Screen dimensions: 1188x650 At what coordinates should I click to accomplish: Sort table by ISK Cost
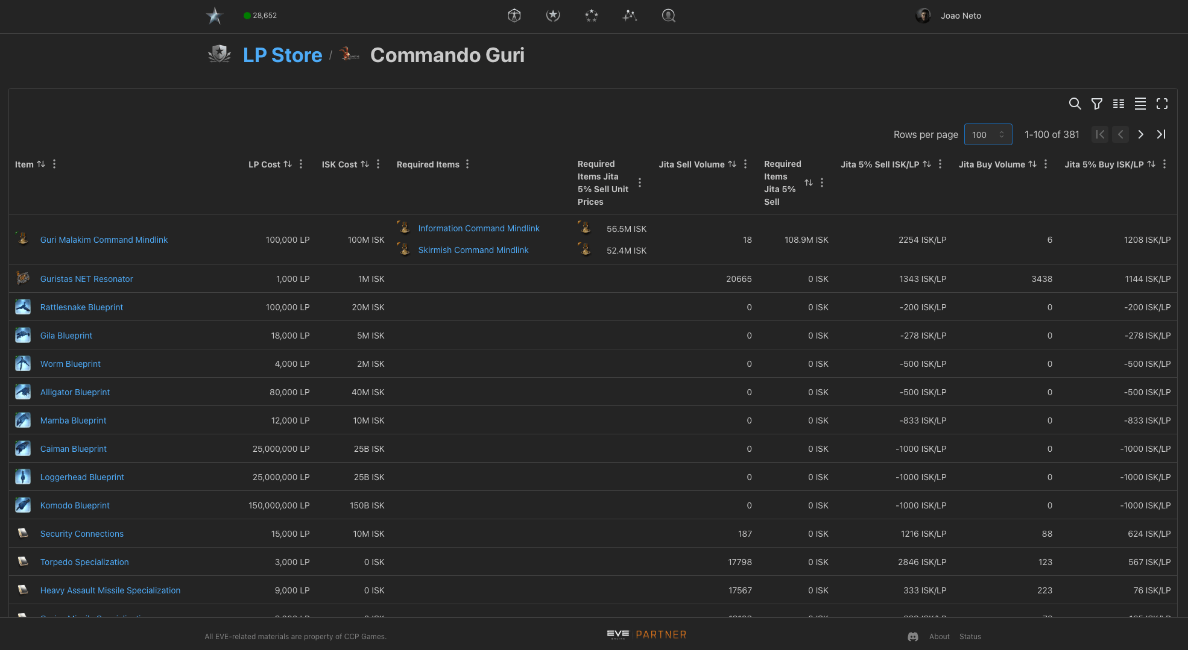(x=365, y=164)
